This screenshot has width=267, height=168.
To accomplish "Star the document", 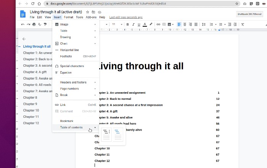I will 87,12.
